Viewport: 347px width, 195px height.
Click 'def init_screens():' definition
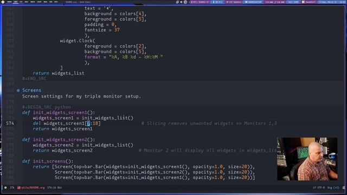[x=48, y=161]
